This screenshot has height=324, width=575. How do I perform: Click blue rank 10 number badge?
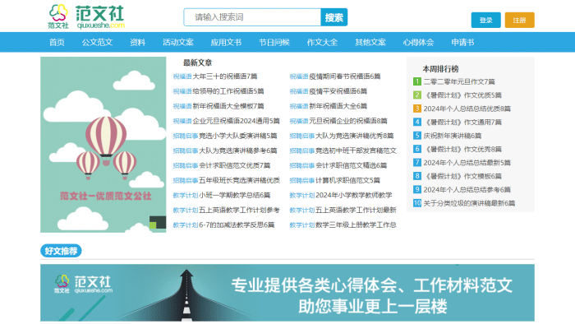[x=417, y=203]
